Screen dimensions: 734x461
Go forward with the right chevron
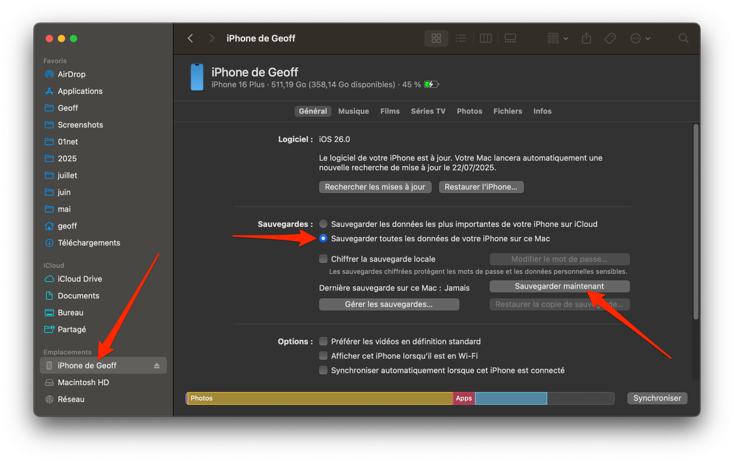212,38
